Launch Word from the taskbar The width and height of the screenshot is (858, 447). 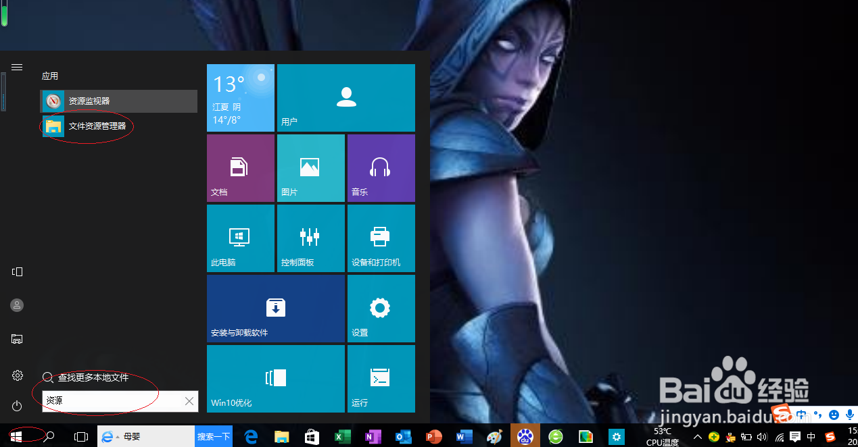(464, 437)
